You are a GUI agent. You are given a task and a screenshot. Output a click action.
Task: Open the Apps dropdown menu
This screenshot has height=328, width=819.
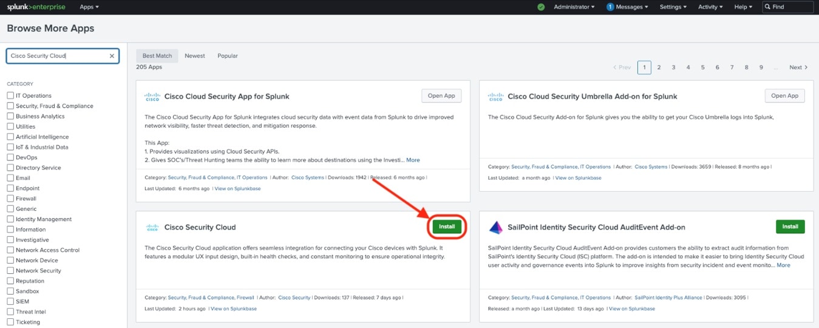click(89, 7)
